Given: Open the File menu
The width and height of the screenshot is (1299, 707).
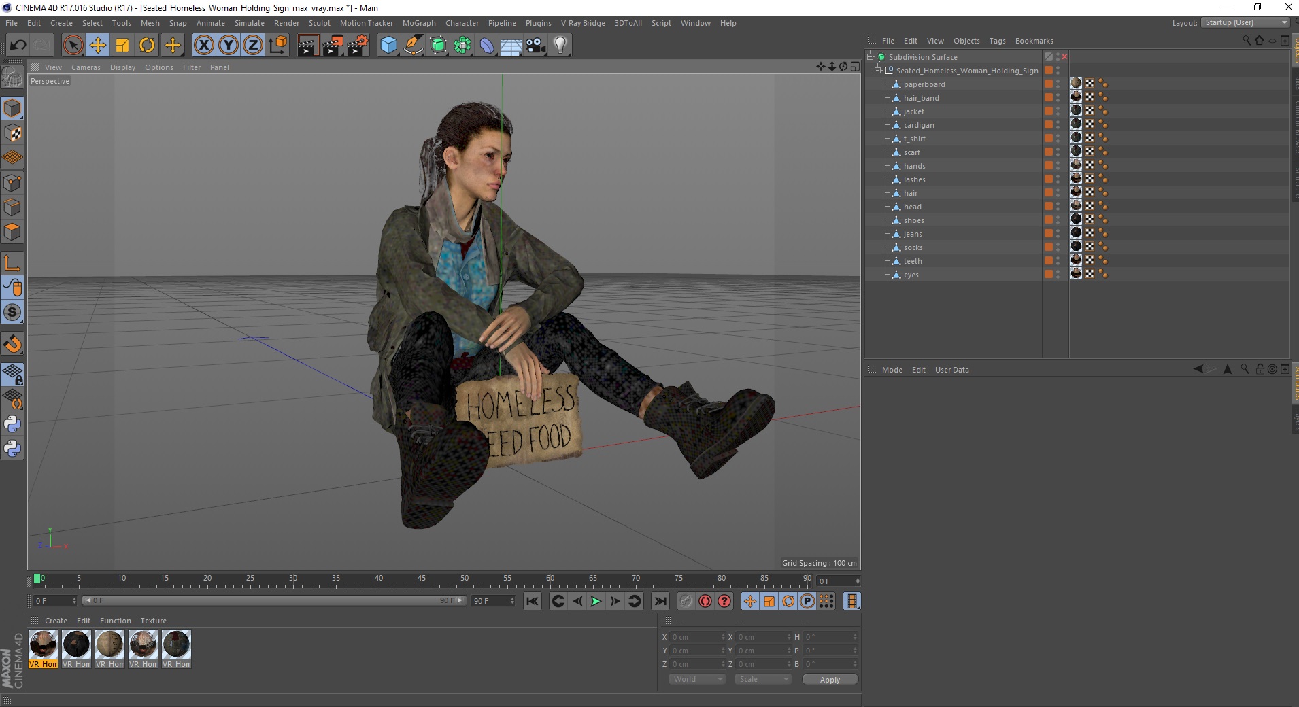Looking at the screenshot, I should (x=12, y=23).
